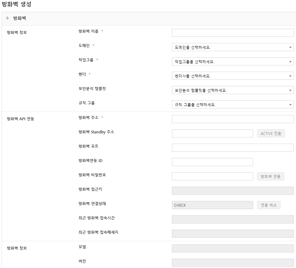Click the 최근 방화벽 접속시간 field
Viewport: 296px width, 268px height.
[x=233, y=219]
